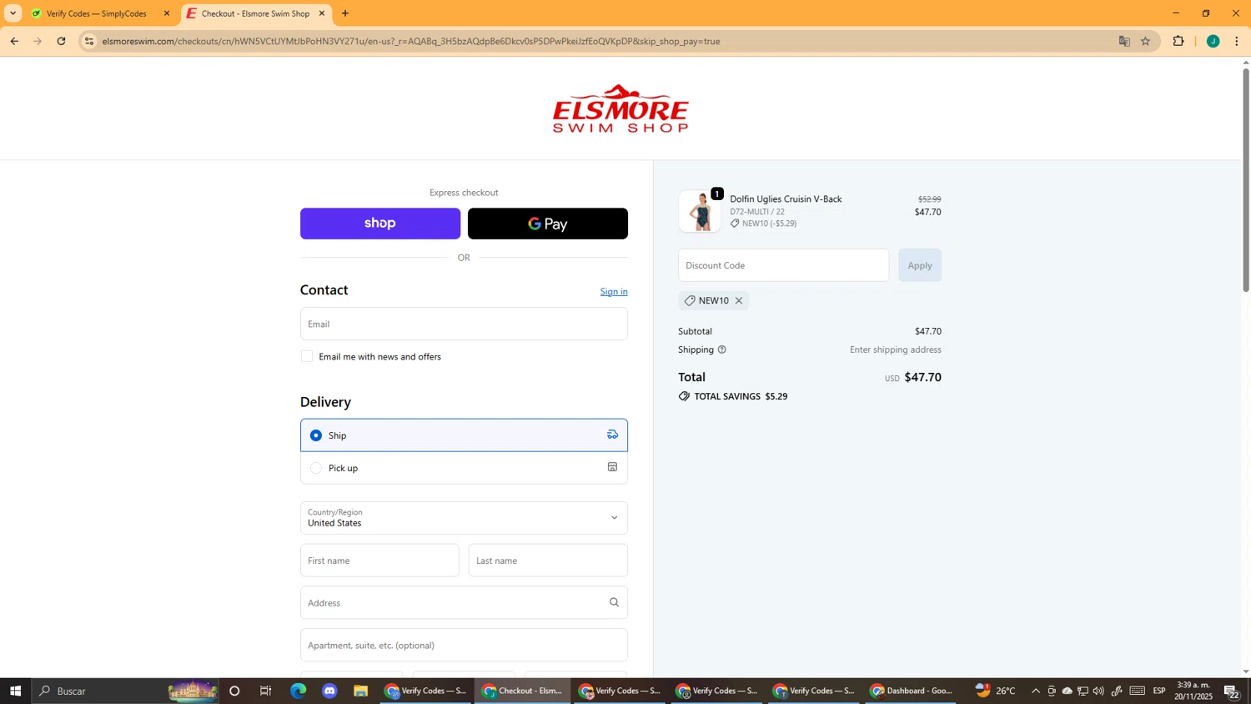Screen dimensions: 1251x704
Task: Show hidden system tray icons
Action: click(1036, 691)
